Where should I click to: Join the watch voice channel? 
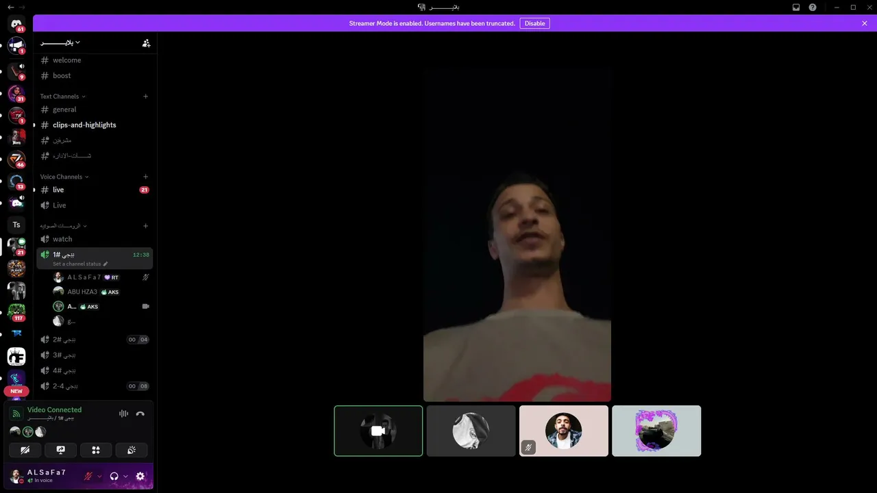(x=95, y=239)
